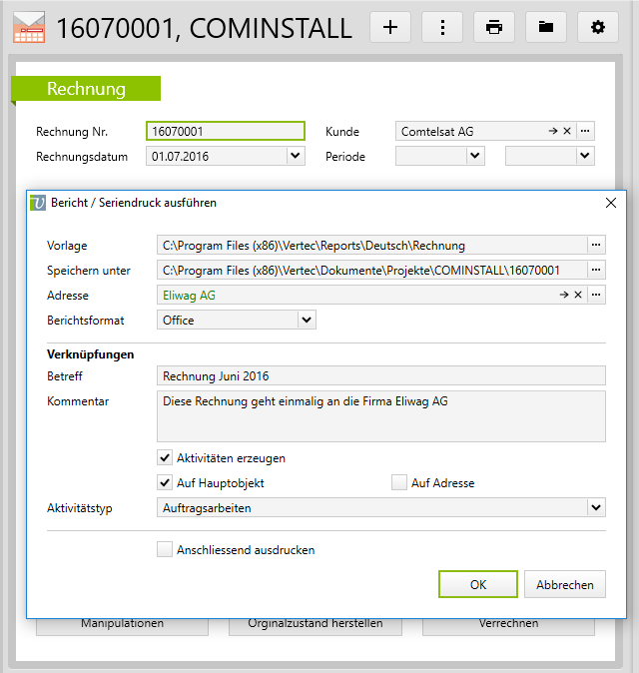Click ellipsis button next to Vorlage path
The image size is (639, 673).
click(x=596, y=246)
